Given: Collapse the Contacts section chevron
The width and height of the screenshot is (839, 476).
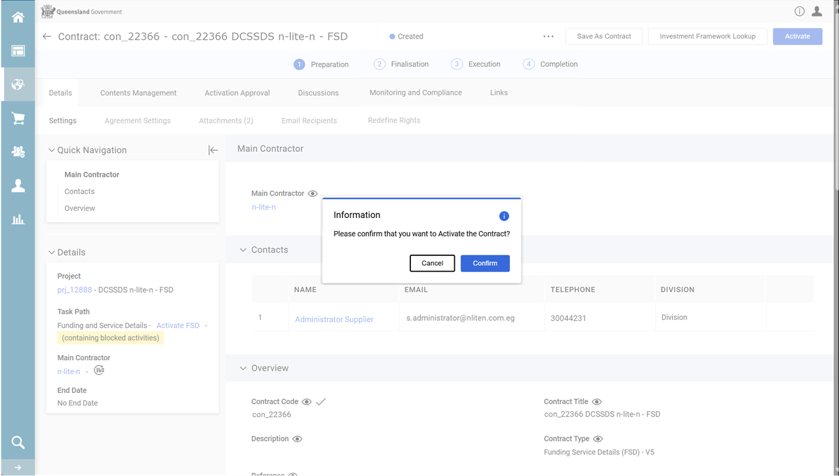Looking at the screenshot, I should point(243,250).
